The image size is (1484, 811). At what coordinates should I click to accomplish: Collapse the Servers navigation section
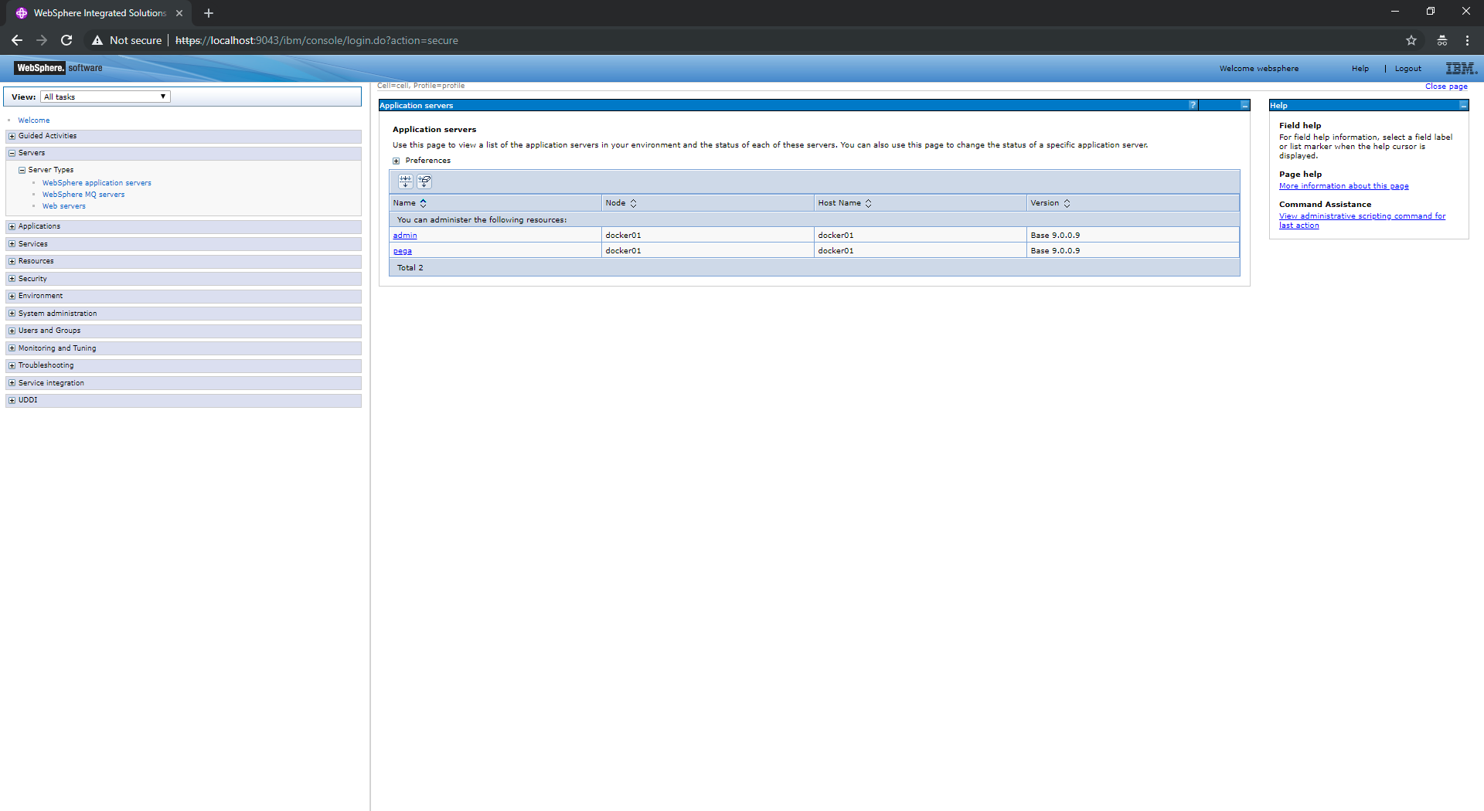click(x=12, y=153)
